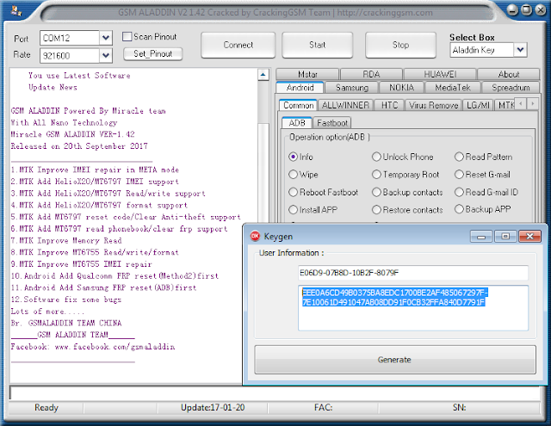Click the E06D9-07B8D user information field
The image size is (551, 426).
click(x=413, y=273)
